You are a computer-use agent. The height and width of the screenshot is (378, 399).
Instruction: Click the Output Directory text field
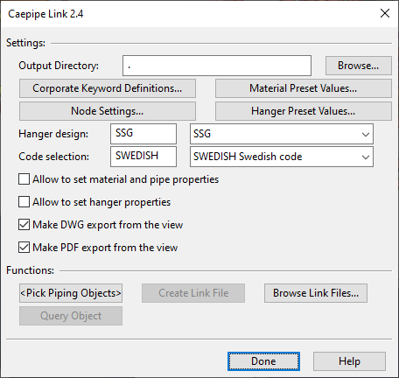(217, 66)
